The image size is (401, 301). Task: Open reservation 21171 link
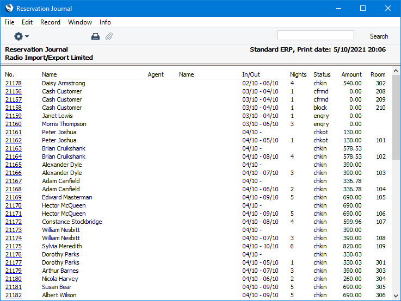pos(14,214)
